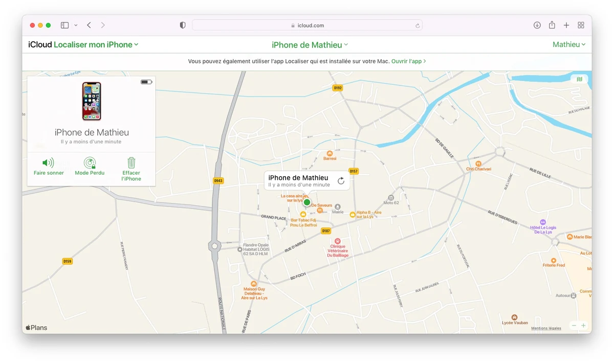Image resolution: width=614 pixels, height=363 pixels.
Task: Click the Effacer l'iPhone trash icon
Action: pyautogui.click(x=131, y=162)
